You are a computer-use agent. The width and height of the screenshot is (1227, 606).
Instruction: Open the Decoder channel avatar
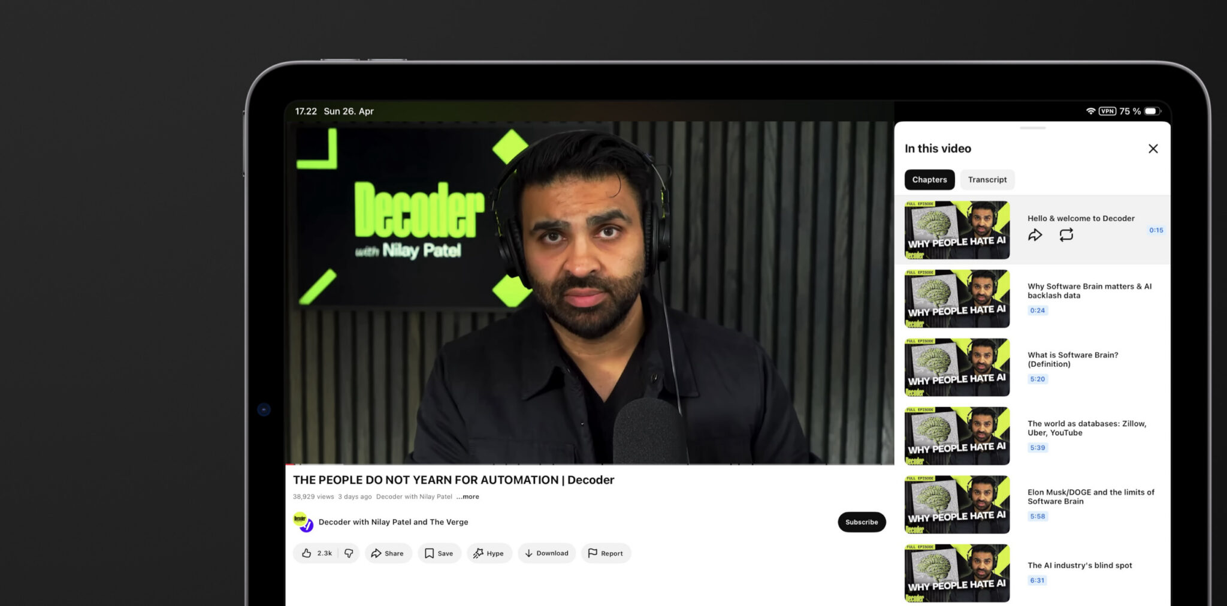[x=303, y=522]
